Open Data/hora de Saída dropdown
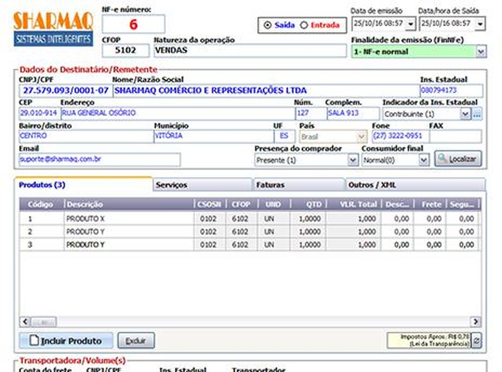The width and height of the screenshot is (502, 372). tap(480, 24)
